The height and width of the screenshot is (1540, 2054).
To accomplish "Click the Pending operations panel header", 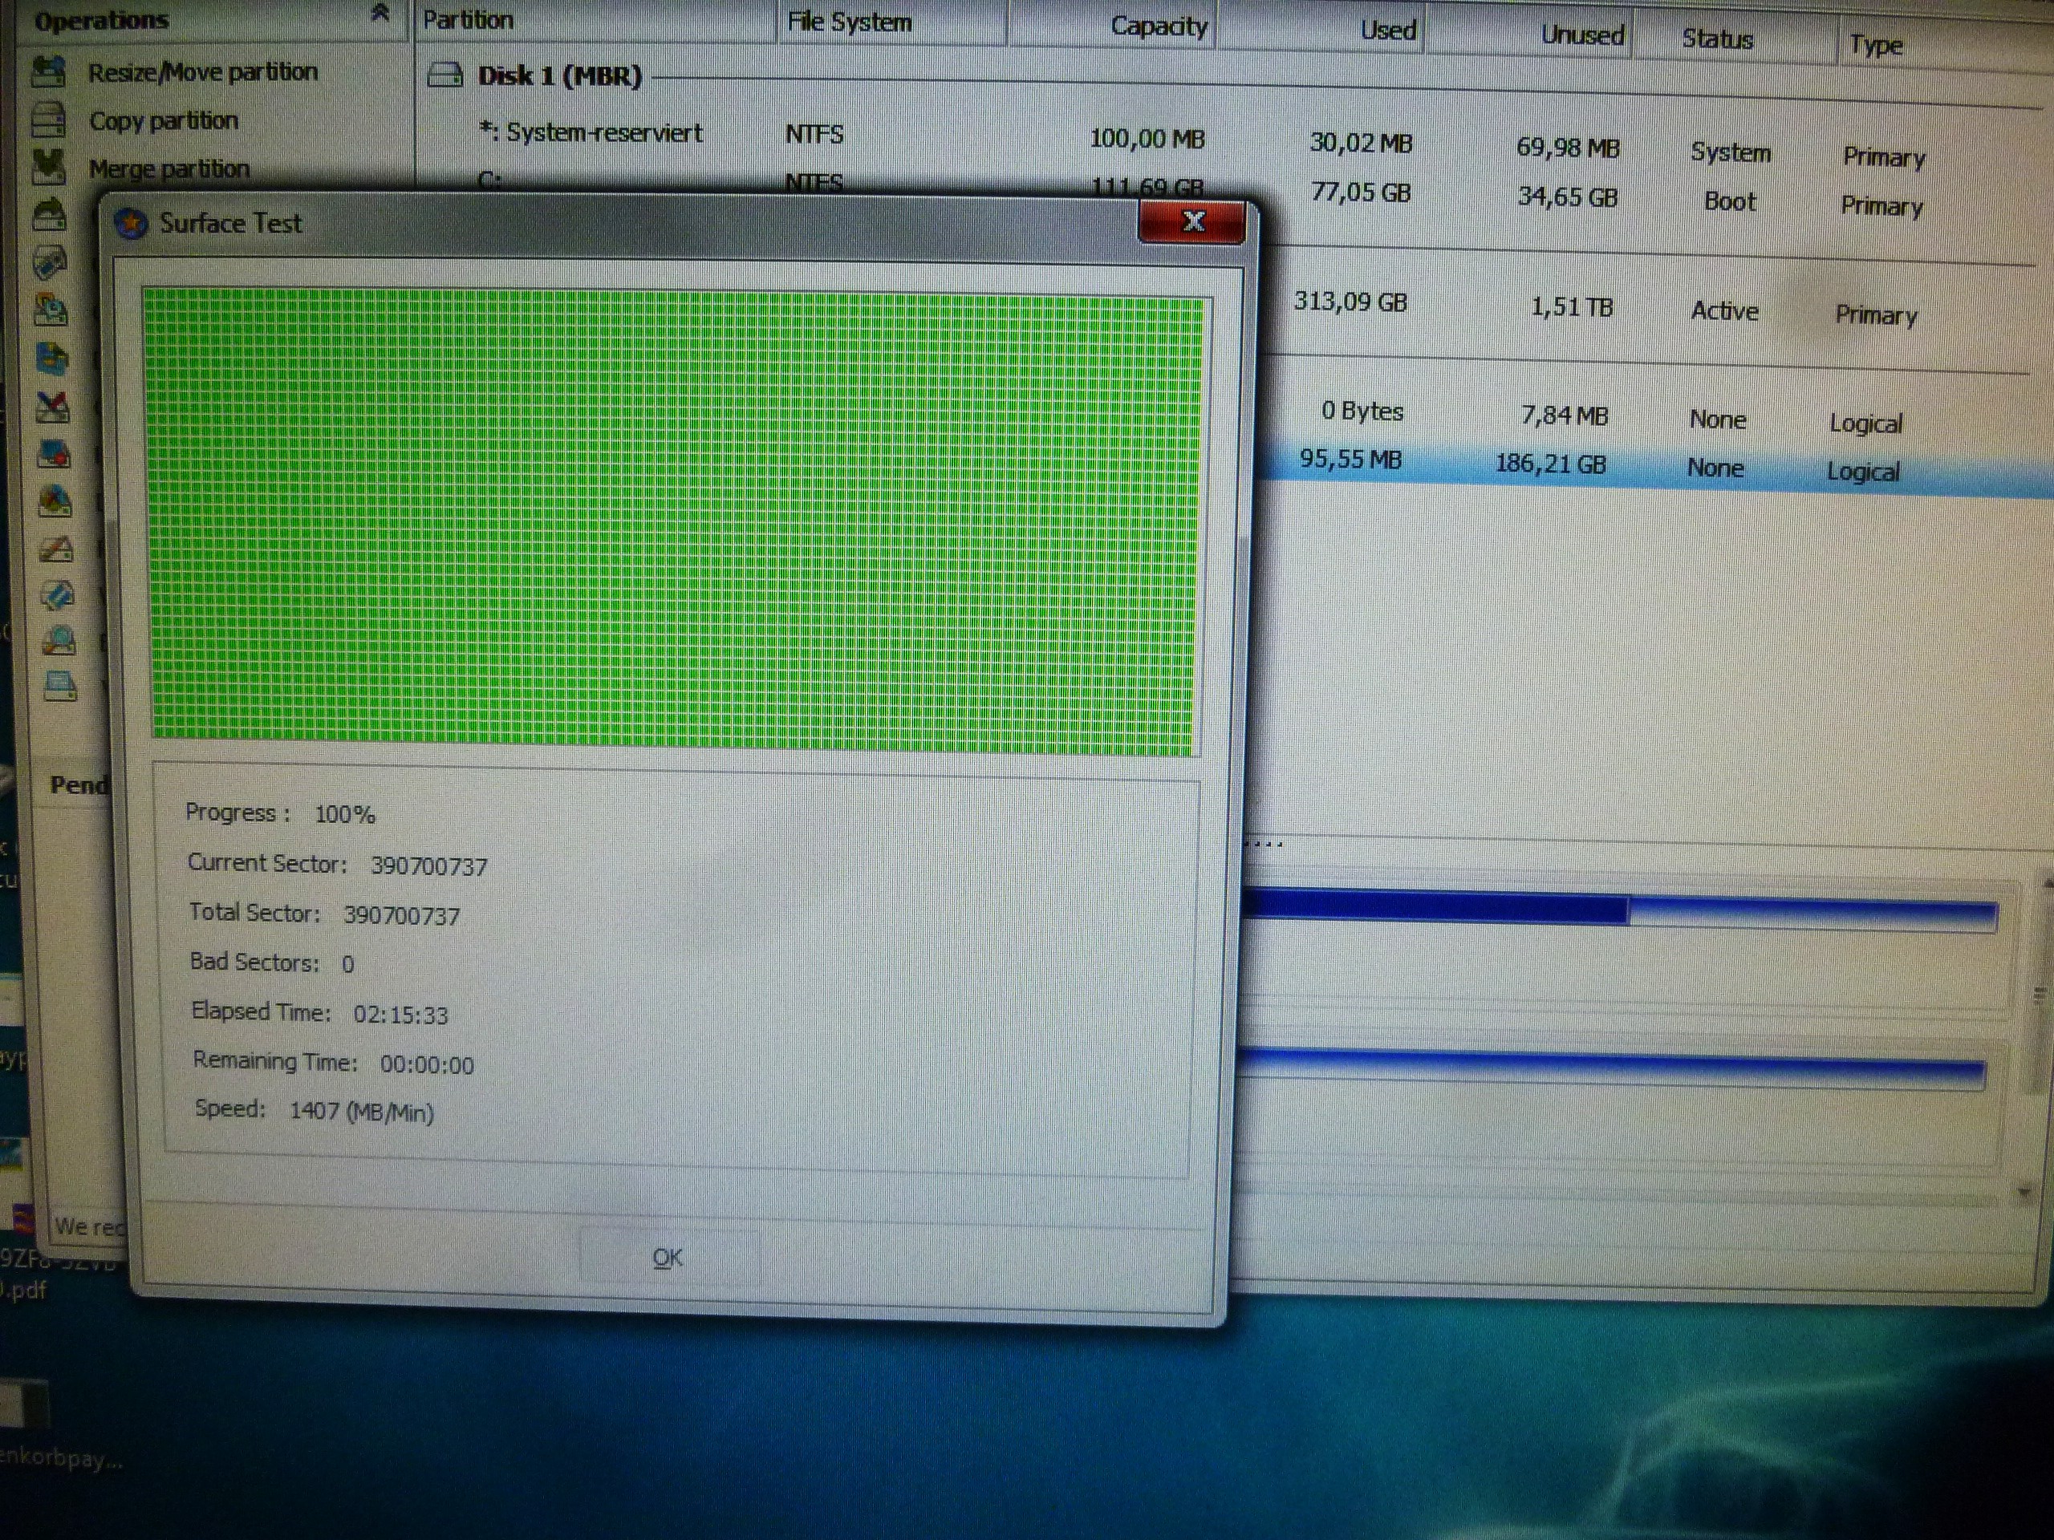I will [79, 785].
